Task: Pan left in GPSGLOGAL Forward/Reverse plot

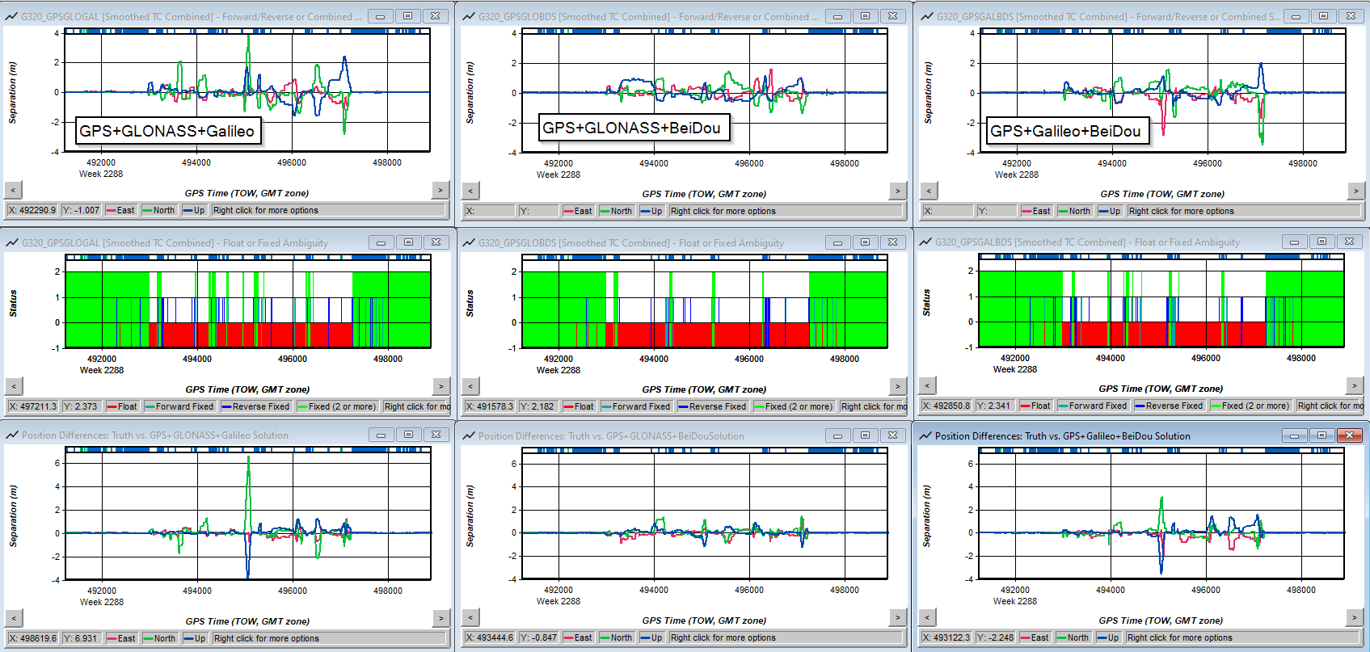Action: click(13, 191)
